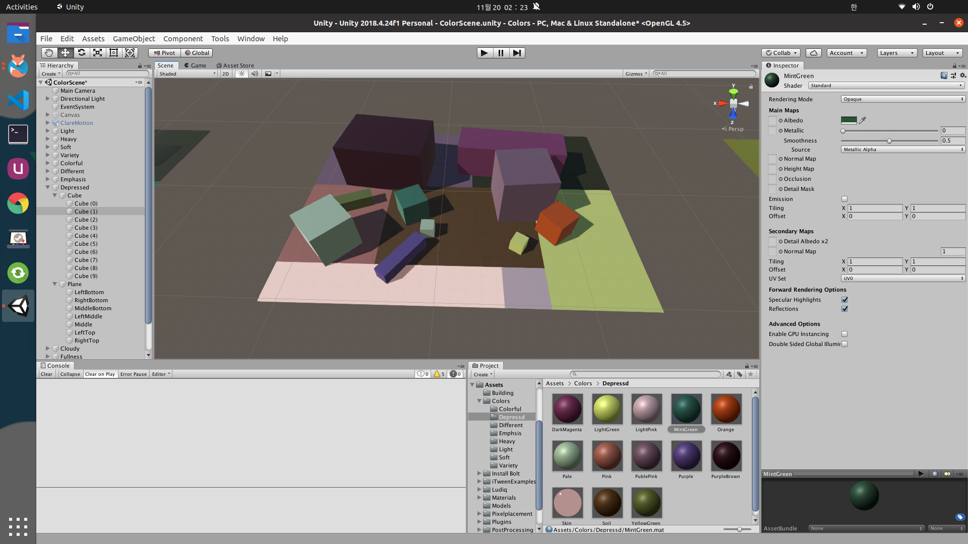Click the Smoothness slider
The width and height of the screenshot is (968, 544).
click(889, 141)
